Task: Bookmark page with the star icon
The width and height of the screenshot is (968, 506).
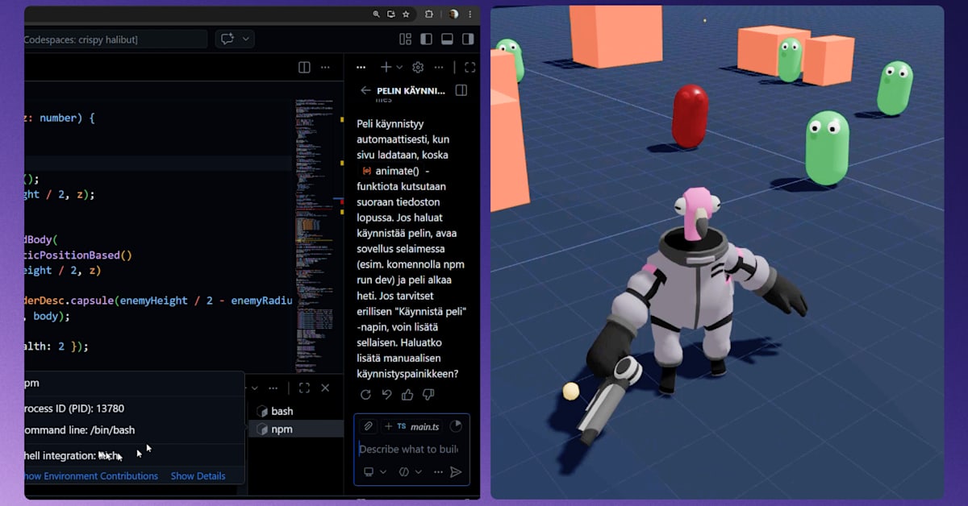Action: tap(406, 15)
